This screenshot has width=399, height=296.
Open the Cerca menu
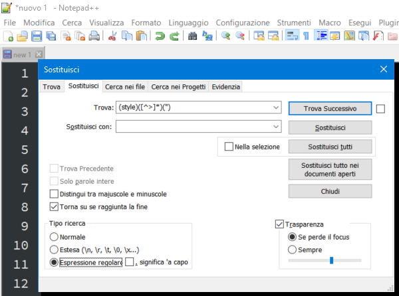72,23
